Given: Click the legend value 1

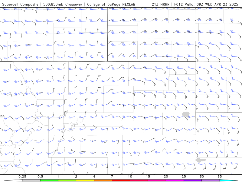Looking at the screenshot, I should tap(58, 177).
